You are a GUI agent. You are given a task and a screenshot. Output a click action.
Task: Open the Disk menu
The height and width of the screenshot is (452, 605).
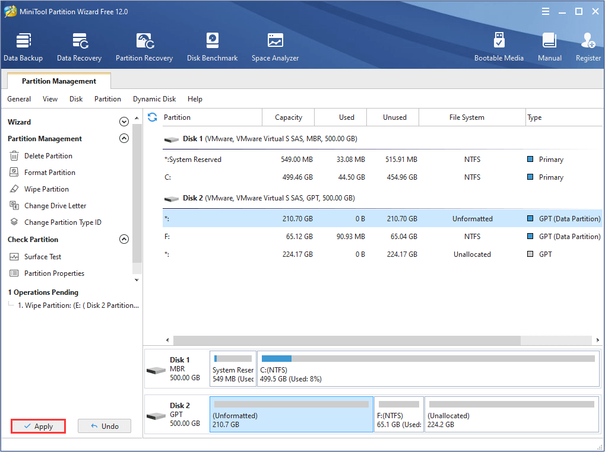[x=76, y=99]
